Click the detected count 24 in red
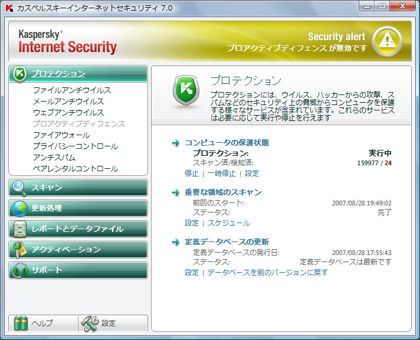420x340 pixels. 388,163
